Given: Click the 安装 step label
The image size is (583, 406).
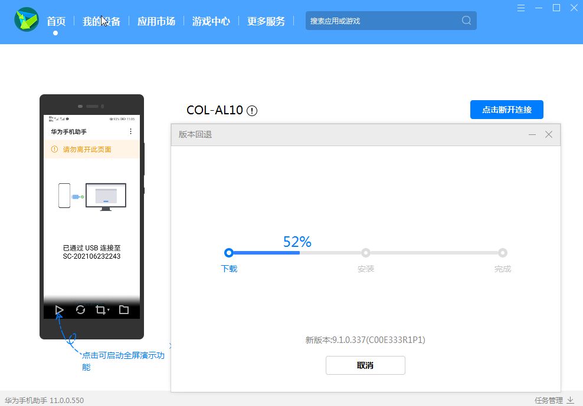Looking at the screenshot, I should [366, 269].
